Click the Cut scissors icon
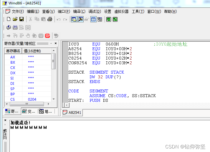The width and height of the screenshot is (210, 152). pyautogui.click(x=31, y=19)
